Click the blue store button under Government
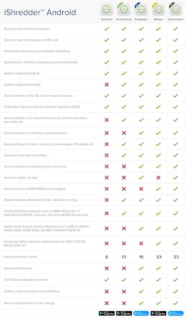This screenshot has height=318, width=185. pyautogui.click(x=176, y=313)
